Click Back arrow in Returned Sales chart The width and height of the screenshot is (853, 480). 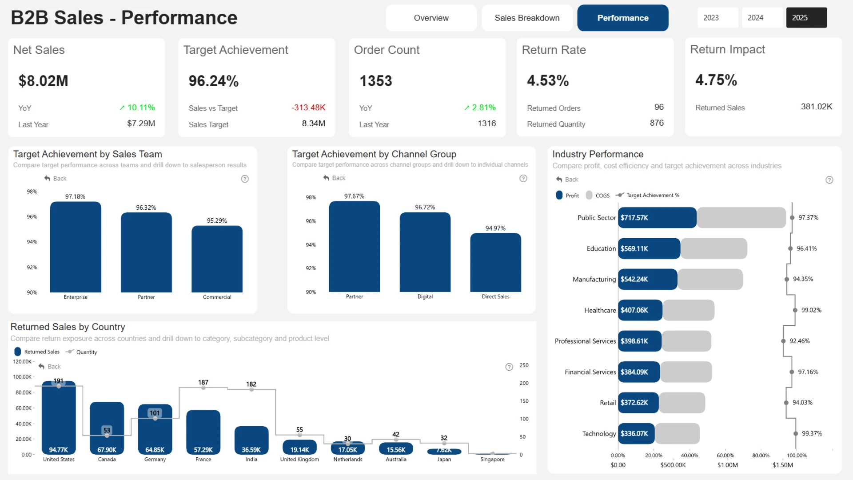point(42,366)
